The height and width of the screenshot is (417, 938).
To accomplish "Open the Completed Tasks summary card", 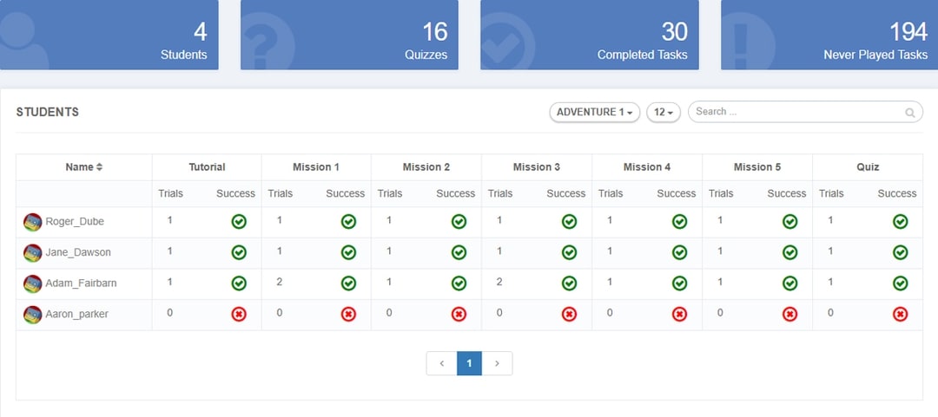I will click(589, 35).
